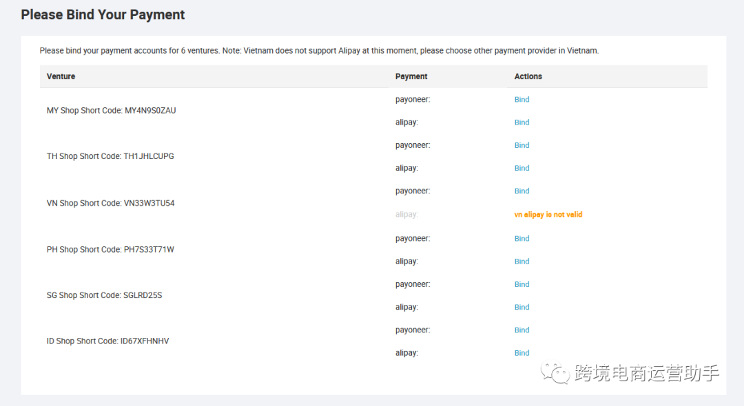
Task: Click the Payment column header
Action: click(x=411, y=76)
